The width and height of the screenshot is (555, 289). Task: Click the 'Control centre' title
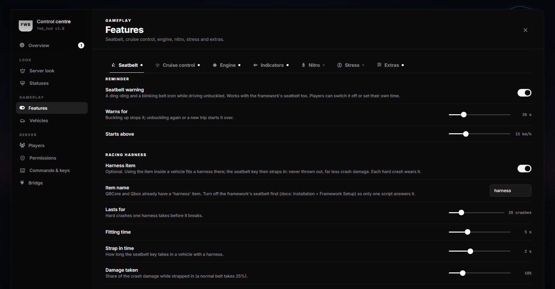54,21
